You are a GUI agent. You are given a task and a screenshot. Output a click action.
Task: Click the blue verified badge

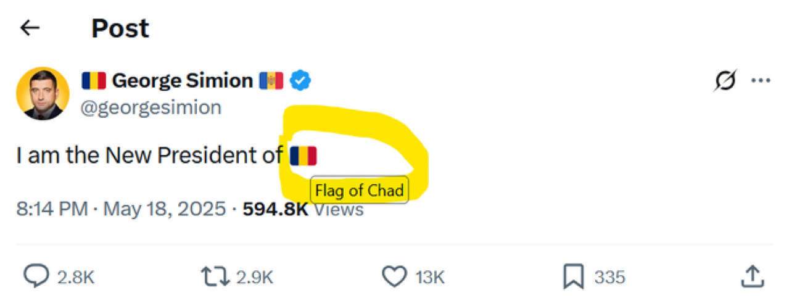pos(301,81)
